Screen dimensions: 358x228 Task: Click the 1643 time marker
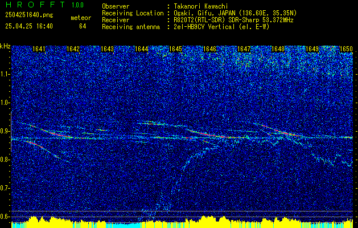coord(108,49)
